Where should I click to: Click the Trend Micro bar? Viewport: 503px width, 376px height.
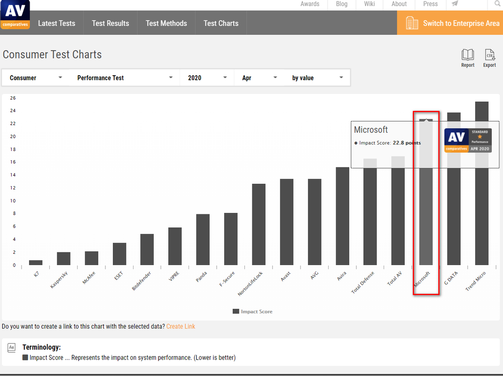481,183
